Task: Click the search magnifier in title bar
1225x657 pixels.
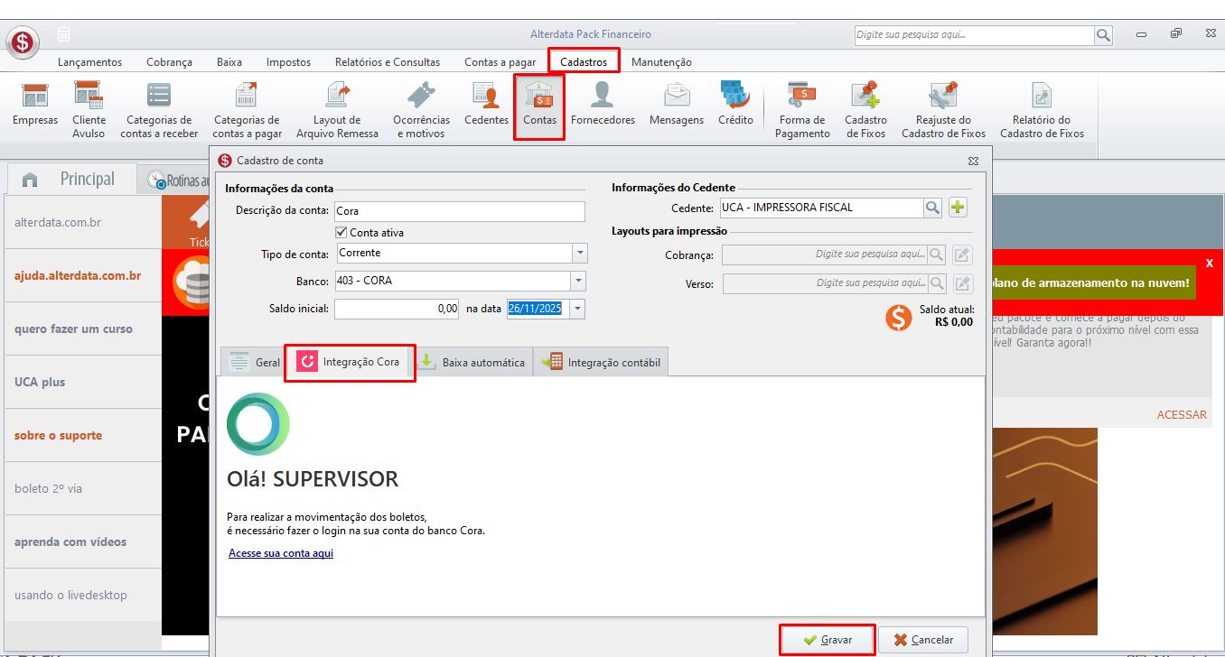Action: pos(1103,34)
